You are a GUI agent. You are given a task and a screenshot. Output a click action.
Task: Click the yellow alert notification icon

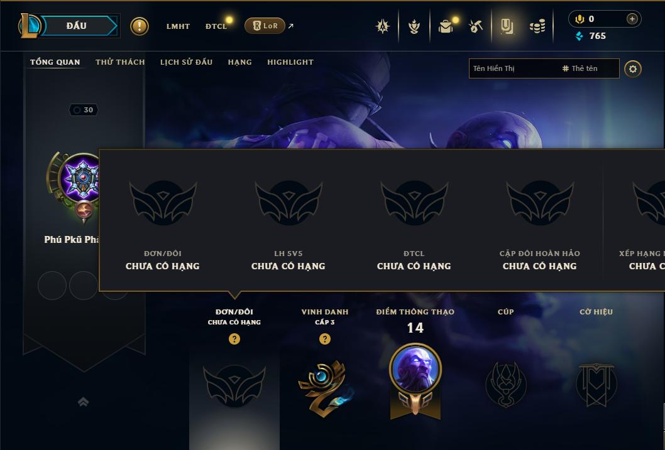(139, 26)
